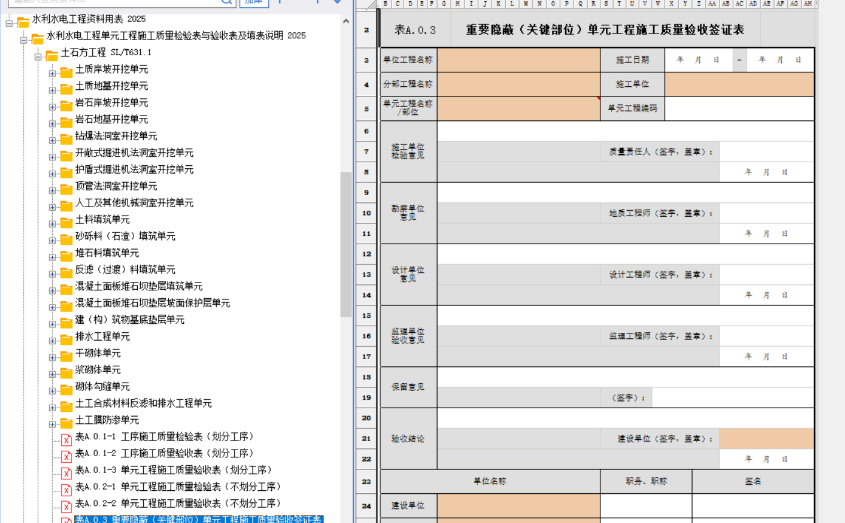Click the file icon for 表A.0.1-1 工序施工质量检验表
The height and width of the screenshot is (523, 845).
pos(66,440)
